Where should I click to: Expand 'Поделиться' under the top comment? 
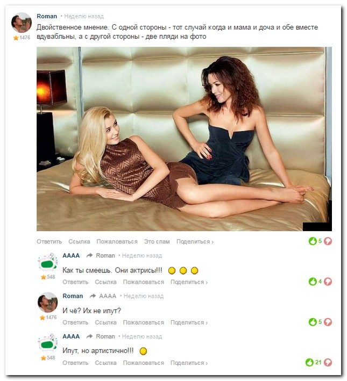point(195,241)
